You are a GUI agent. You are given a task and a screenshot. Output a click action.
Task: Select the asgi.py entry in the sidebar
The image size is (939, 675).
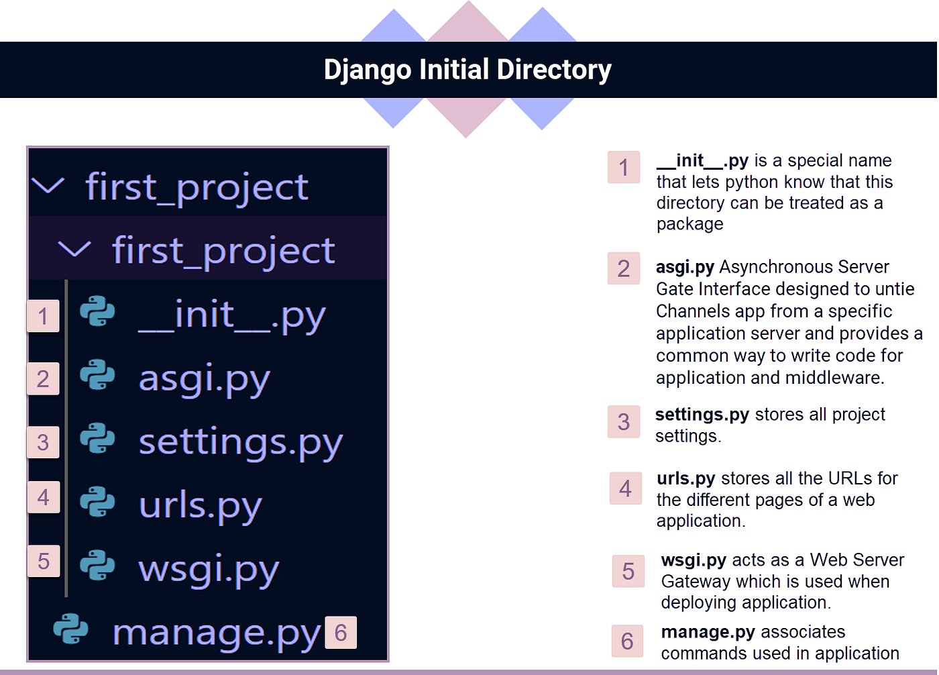[203, 379]
